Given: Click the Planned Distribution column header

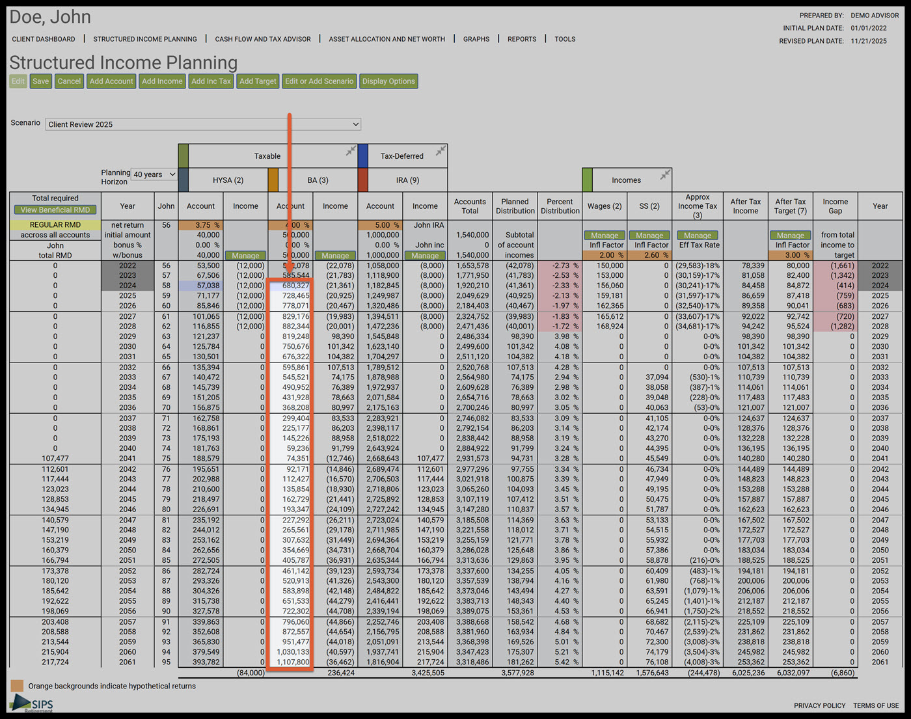Looking at the screenshot, I should [515, 206].
